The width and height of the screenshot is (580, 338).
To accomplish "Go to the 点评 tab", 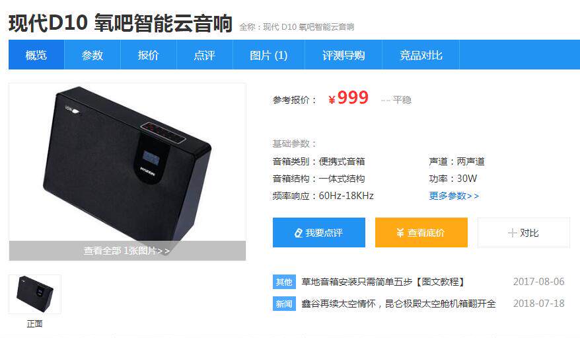I will click(x=205, y=55).
